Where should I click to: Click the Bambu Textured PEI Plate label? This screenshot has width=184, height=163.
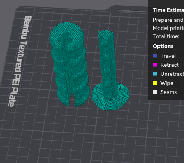20,61
